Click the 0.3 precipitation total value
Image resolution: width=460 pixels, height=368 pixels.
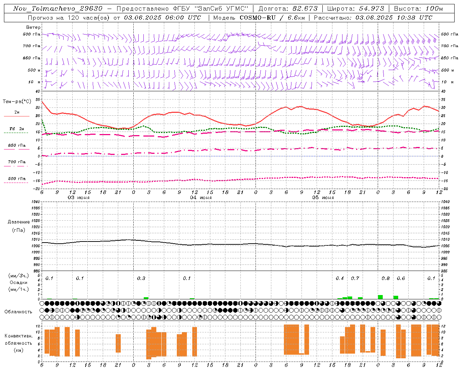click(x=141, y=278)
